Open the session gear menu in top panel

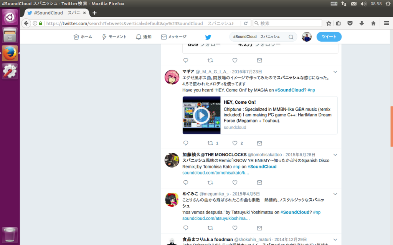tap(388, 4)
